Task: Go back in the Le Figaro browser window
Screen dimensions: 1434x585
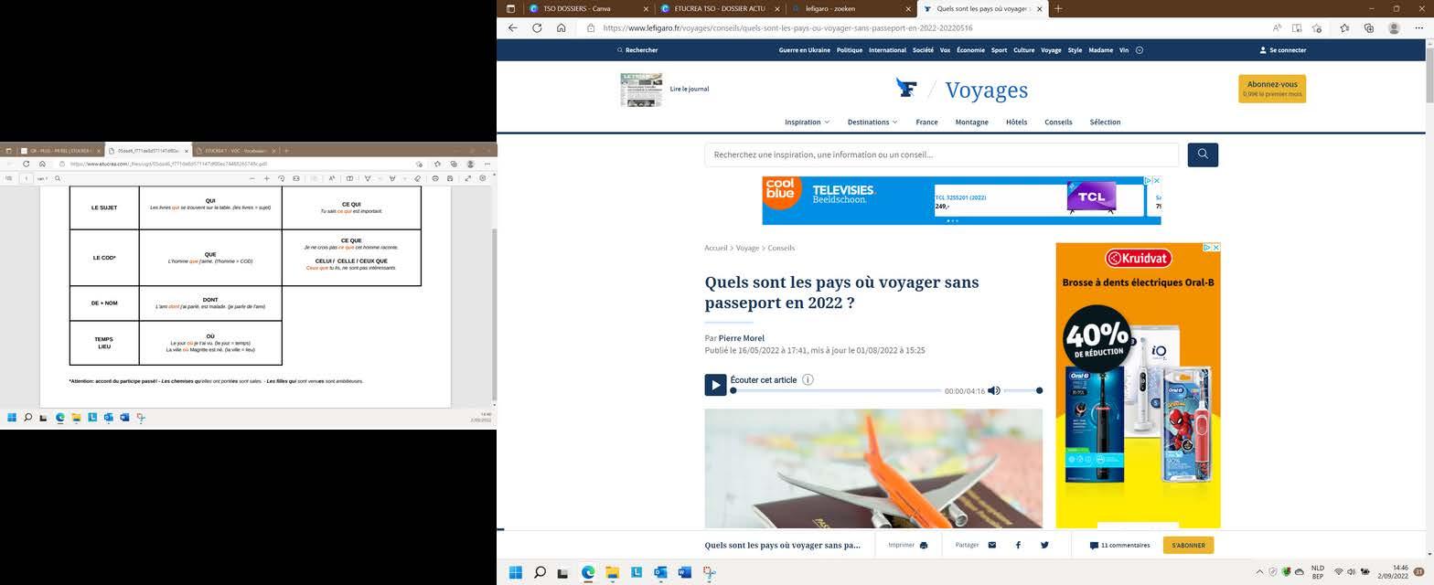Action: tap(512, 27)
